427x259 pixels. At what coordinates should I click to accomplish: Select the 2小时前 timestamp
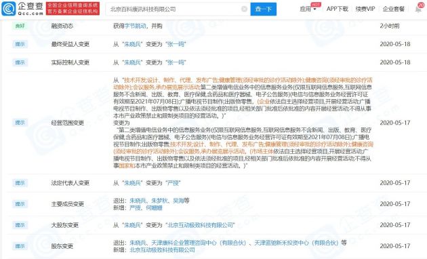pos(390,26)
